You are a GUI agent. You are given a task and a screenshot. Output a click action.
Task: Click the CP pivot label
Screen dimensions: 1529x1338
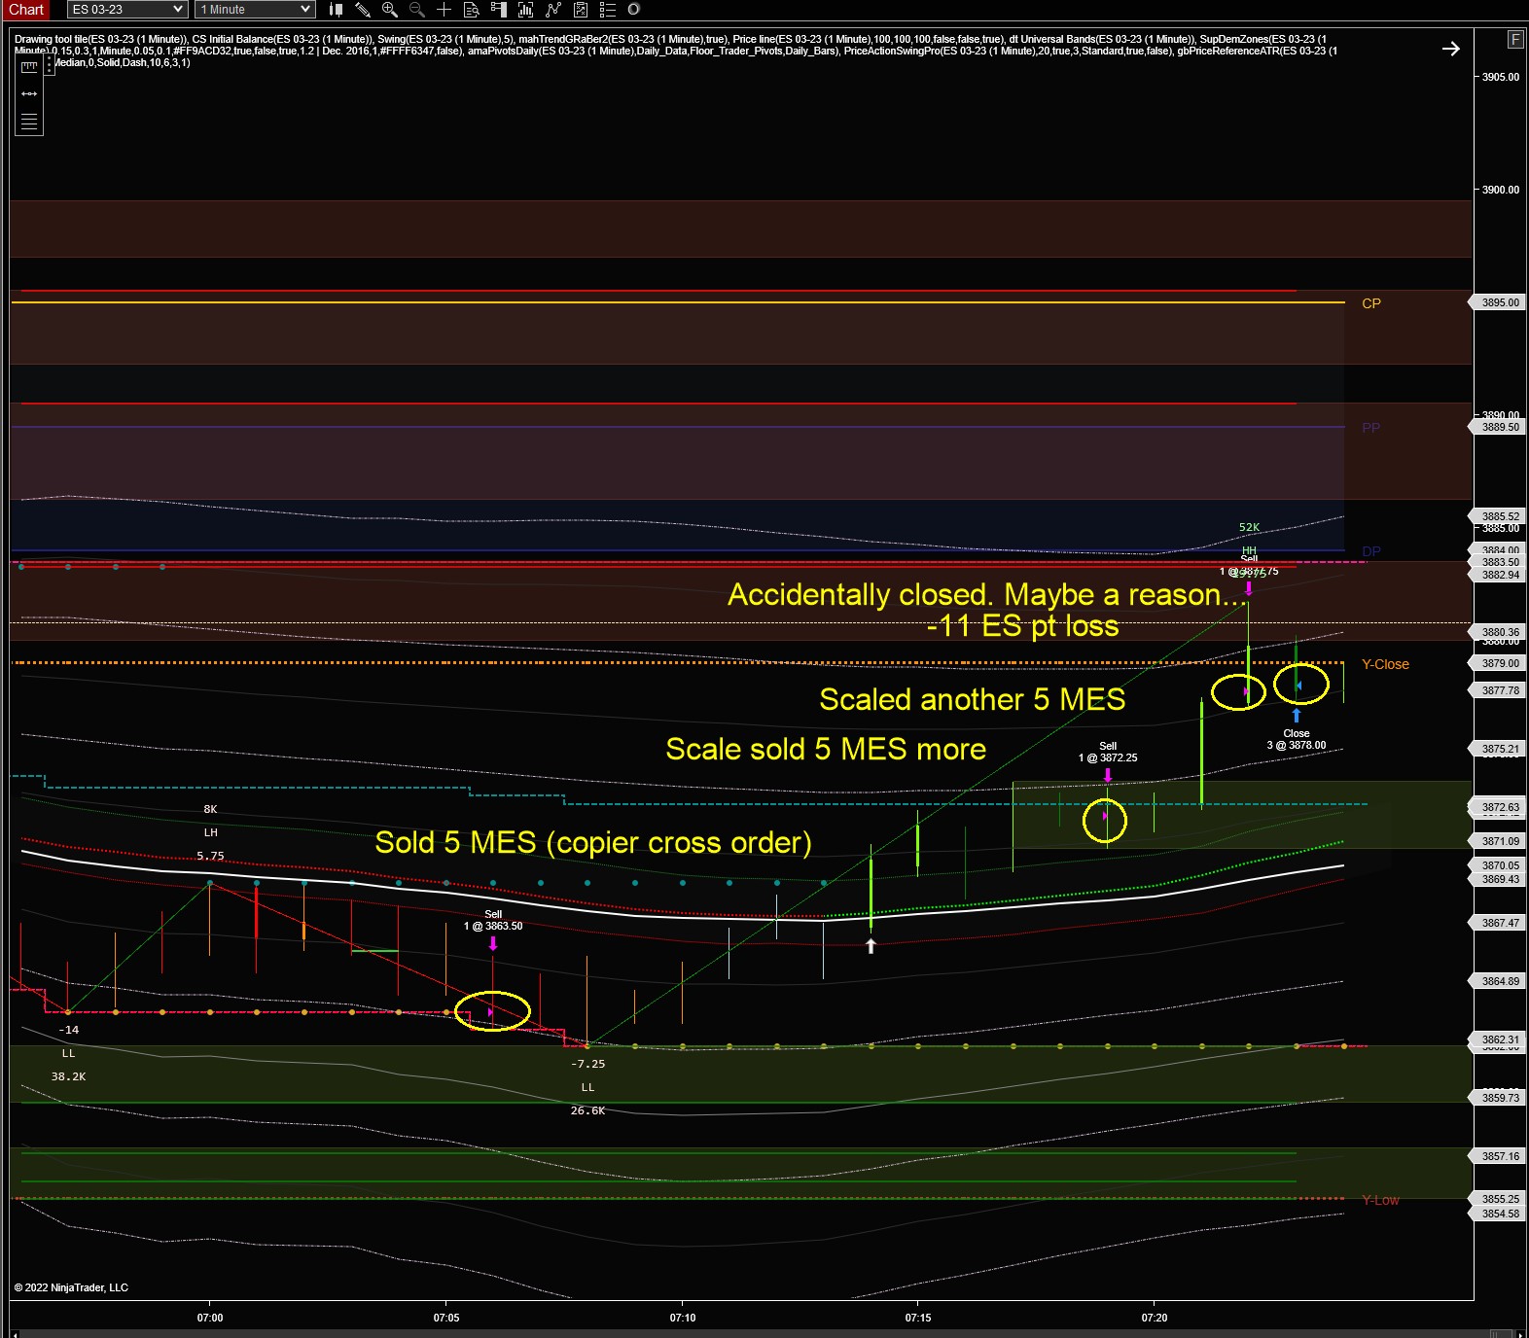pyautogui.click(x=1371, y=303)
